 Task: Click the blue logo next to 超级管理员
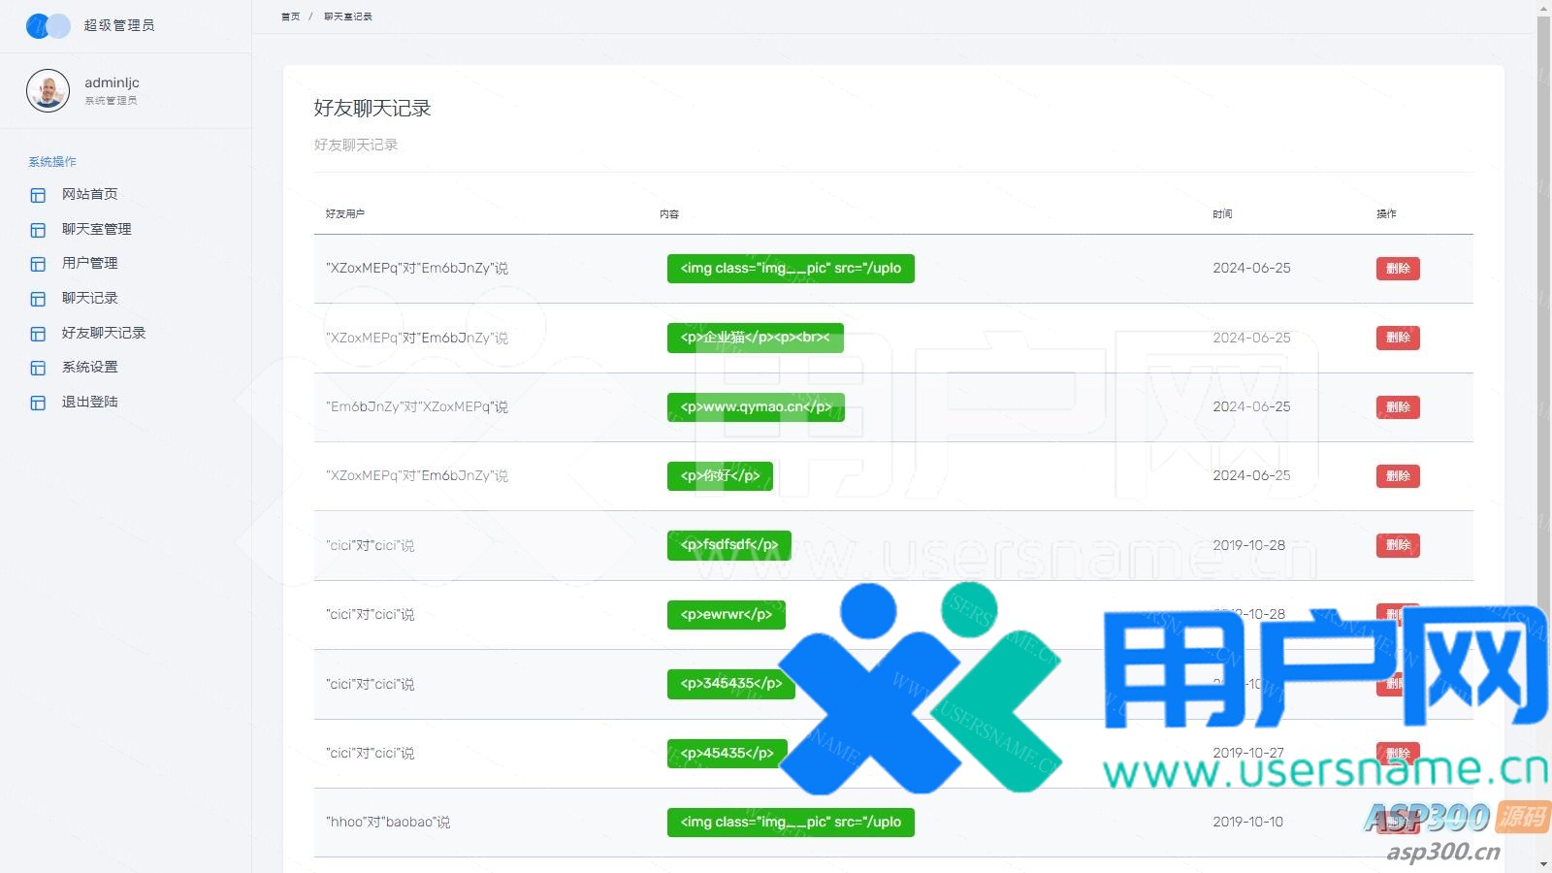48,26
